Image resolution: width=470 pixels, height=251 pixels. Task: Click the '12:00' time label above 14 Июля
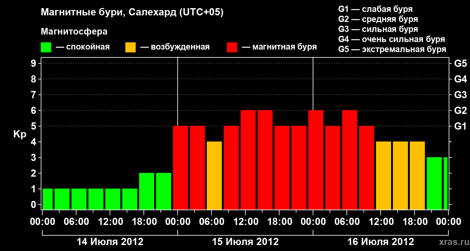click(x=110, y=222)
